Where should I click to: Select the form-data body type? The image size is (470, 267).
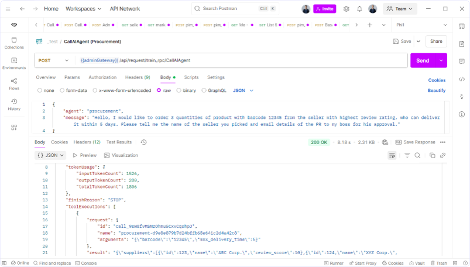coord(73,90)
